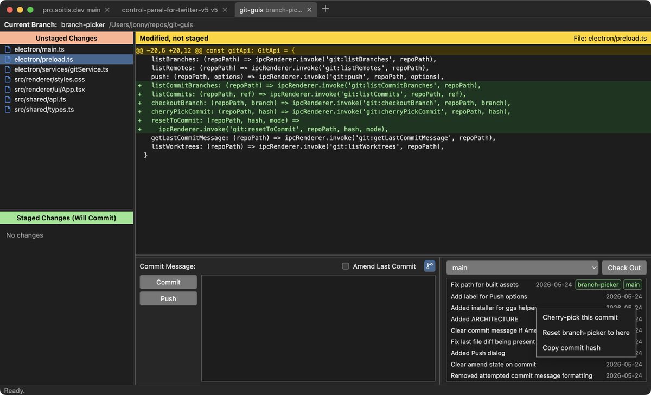Enable Amend Last Commit checkbox

coord(346,266)
